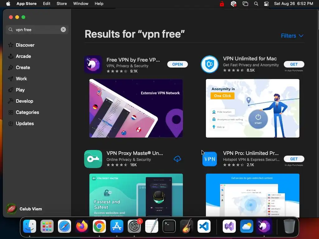Click the Free VPN unicorn app icon
This screenshot has width=319, height=239.
tap(93, 64)
